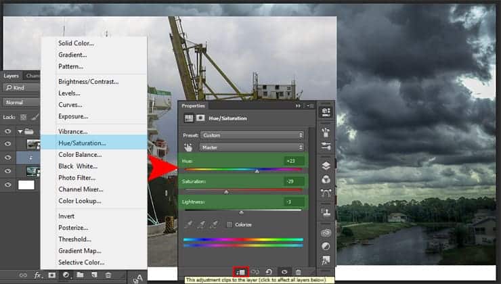
Task: Click the clip adjustment to layer icon
Action: [x=240, y=272]
